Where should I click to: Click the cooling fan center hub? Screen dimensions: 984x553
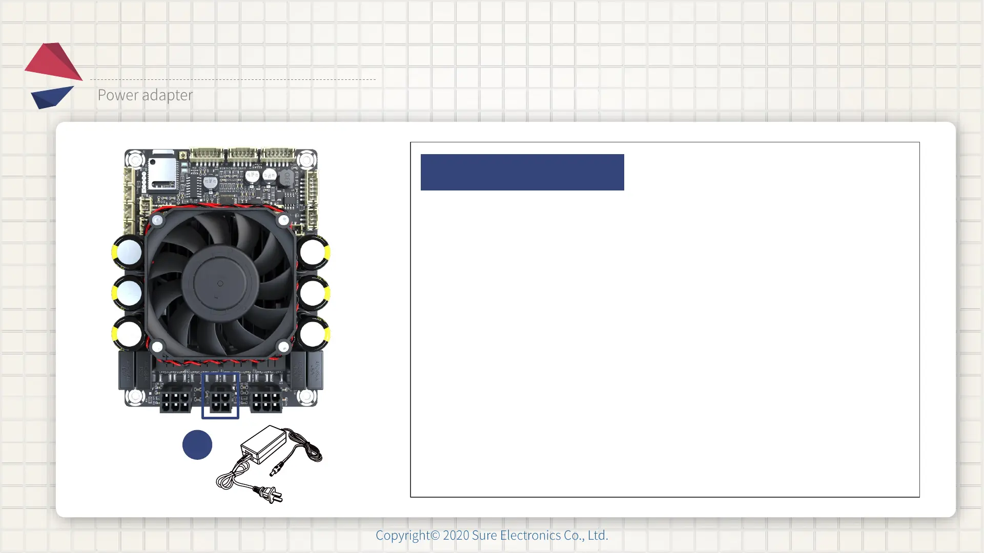pos(220,283)
